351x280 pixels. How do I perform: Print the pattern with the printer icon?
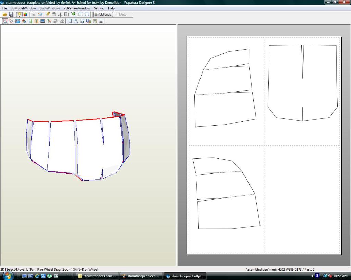tap(101, 21)
